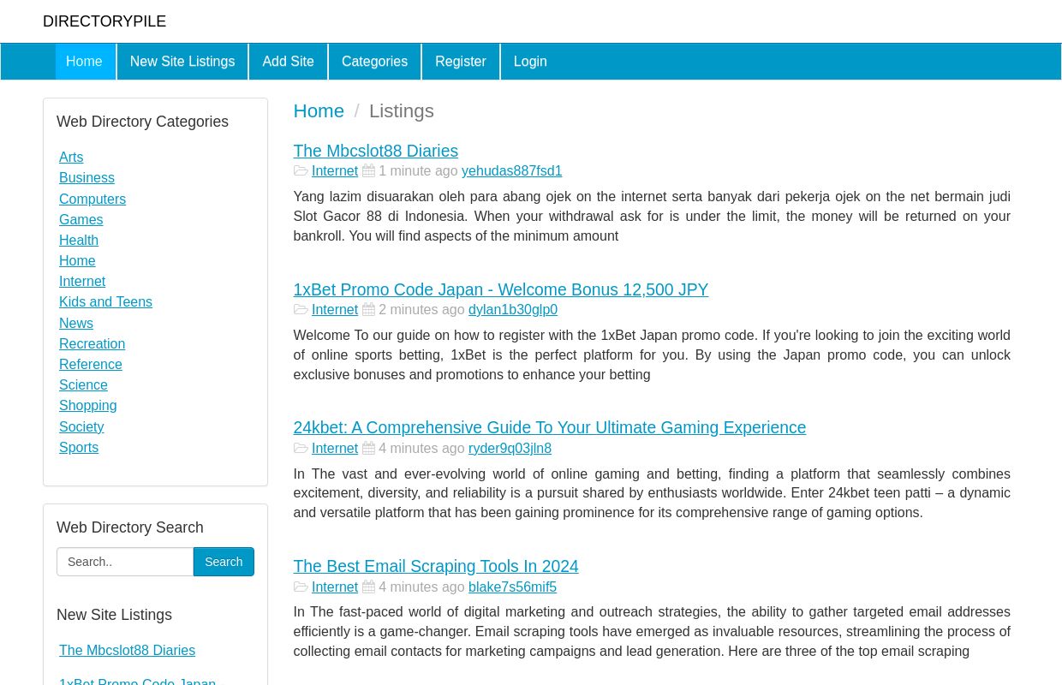
Task: Click the calendar icon beside blake7s56mif5's timestamp
Action: pos(368,587)
